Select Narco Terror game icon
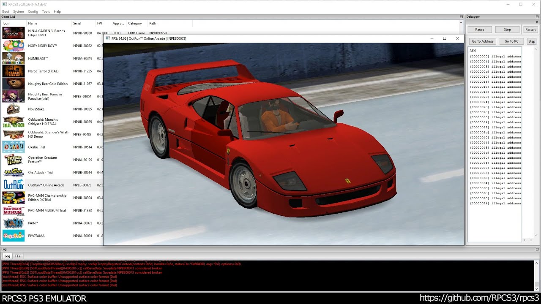541x304 pixels. pos(14,71)
